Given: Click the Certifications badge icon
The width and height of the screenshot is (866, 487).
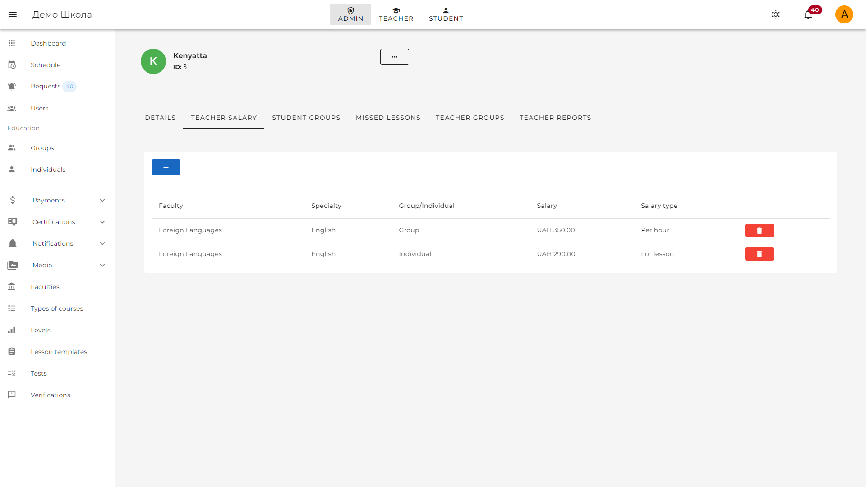Looking at the screenshot, I should coord(13,222).
